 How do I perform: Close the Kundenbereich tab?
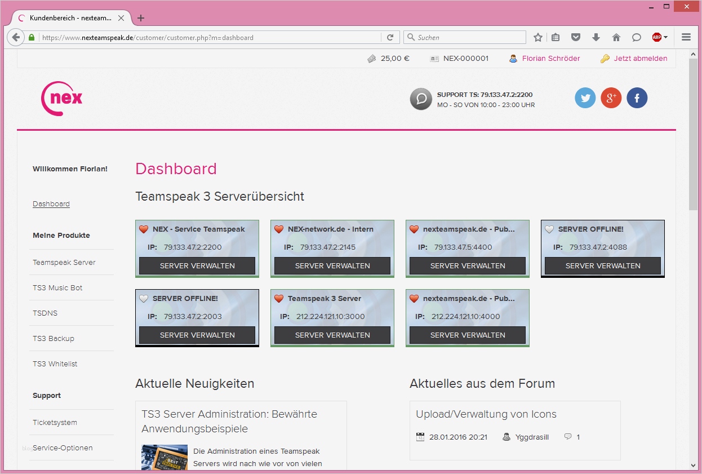pos(121,18)
